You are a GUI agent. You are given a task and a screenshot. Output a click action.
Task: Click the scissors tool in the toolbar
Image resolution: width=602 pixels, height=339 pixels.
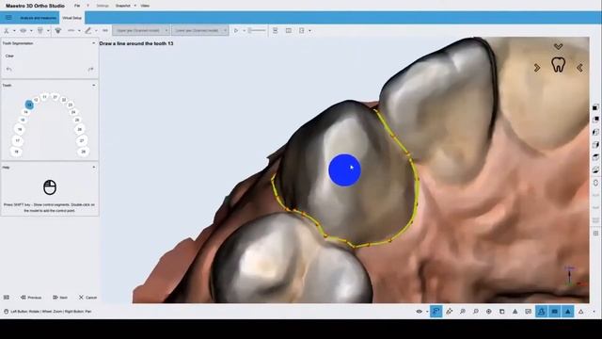[7, 30]
